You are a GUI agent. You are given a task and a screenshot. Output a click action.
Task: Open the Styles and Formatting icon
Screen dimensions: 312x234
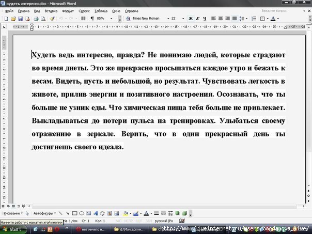128,19
